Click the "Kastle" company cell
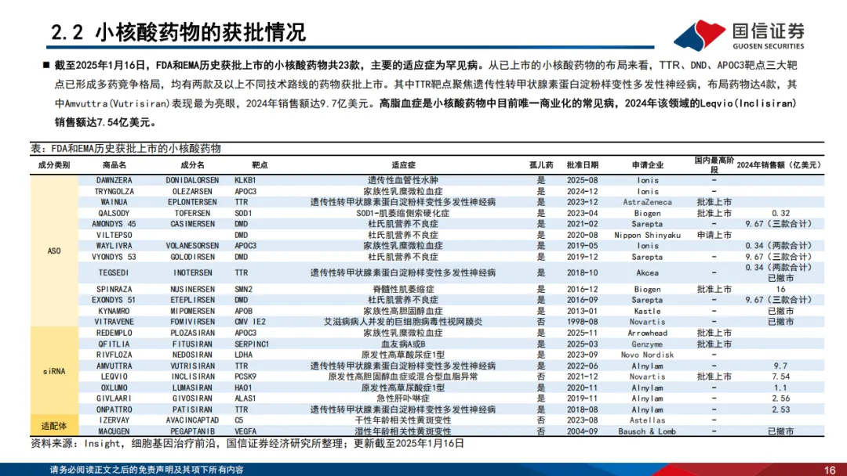 [647, 311]
